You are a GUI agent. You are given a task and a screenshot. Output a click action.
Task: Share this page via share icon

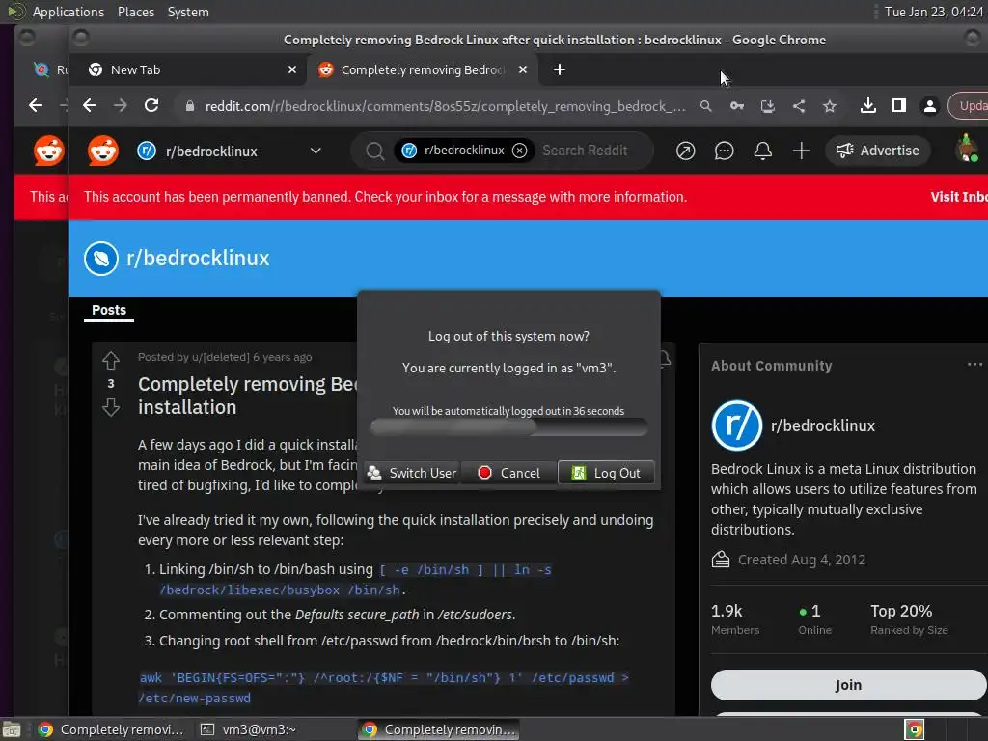tap(798, 106)
